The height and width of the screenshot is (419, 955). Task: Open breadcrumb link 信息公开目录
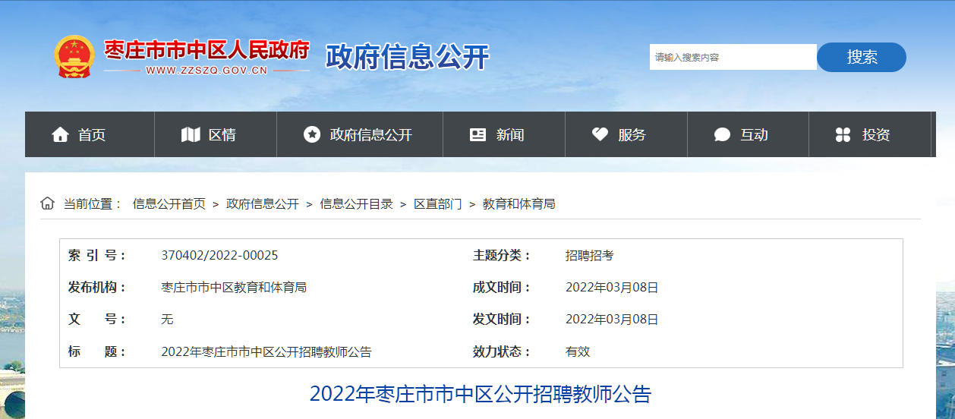click(x=357, y=204)
